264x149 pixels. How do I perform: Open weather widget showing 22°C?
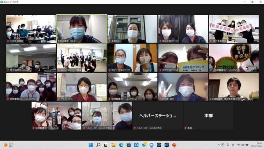(x=9, y=145)
